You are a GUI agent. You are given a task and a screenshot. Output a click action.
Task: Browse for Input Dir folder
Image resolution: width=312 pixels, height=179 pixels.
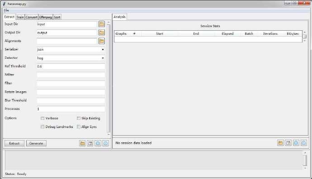point(102,24)
